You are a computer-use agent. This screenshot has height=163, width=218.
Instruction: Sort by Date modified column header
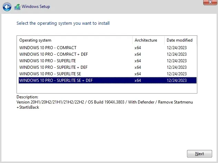click(x=180, y=40)
